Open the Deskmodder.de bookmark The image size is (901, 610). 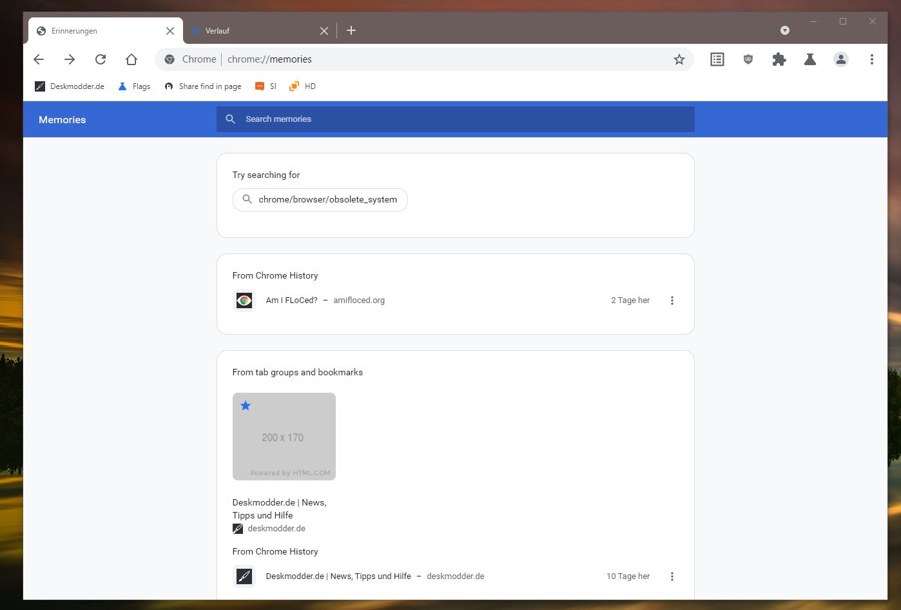pyautogui.click(x=70, y=86)
